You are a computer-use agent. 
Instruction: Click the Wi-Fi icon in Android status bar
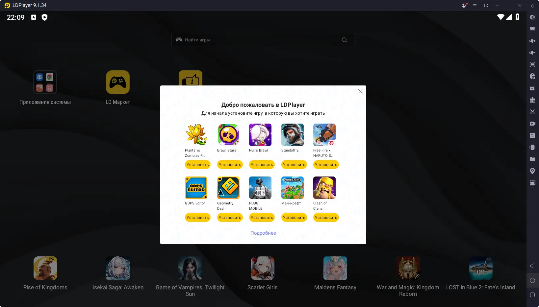(x=501, y=17)
